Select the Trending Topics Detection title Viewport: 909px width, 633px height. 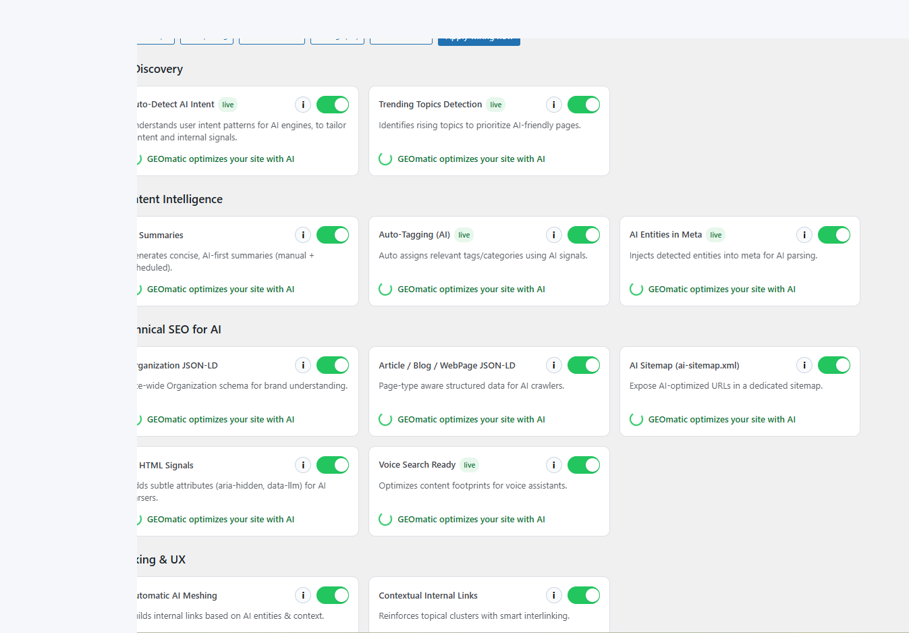point(431,105)
